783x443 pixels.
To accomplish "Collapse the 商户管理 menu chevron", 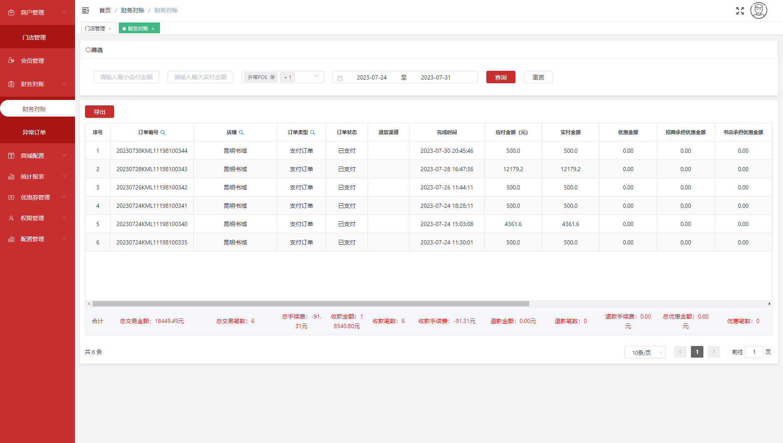I will click(x=64, y=12).
